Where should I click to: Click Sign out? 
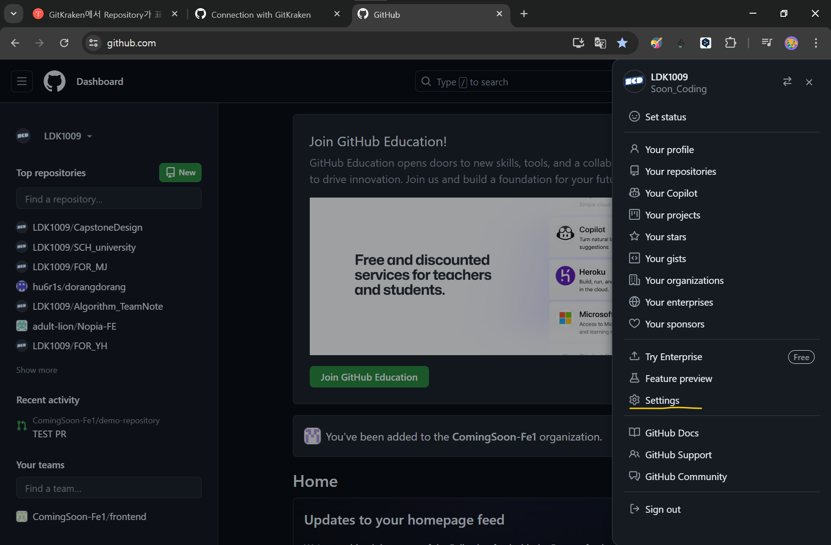[x=721, y=509]
